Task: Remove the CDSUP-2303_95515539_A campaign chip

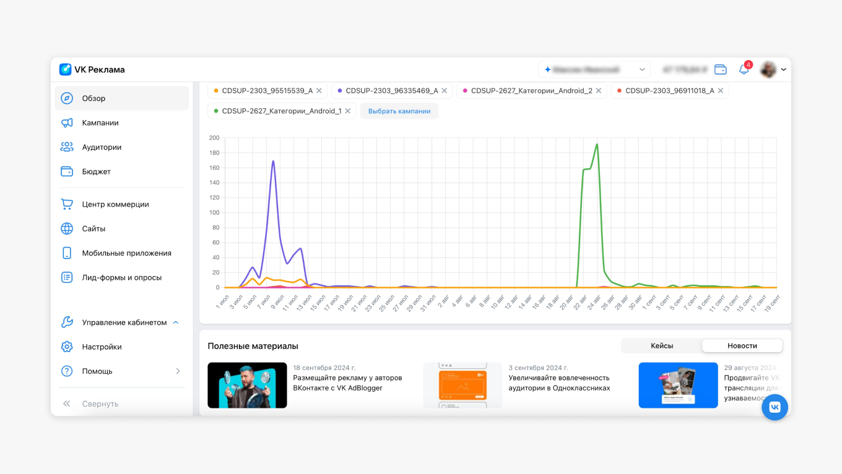Action: click(x=319, y=90)
